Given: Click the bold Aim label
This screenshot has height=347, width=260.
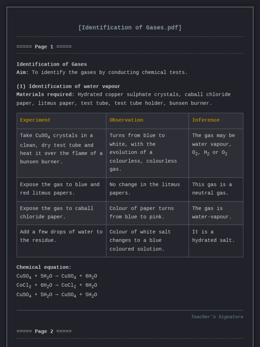Looking at the screenshot, I should (23, 73).
